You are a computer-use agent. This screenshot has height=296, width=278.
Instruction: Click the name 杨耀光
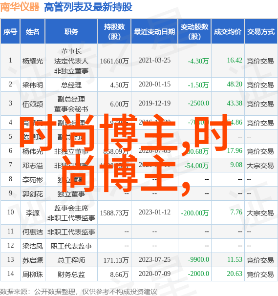pyautogui.click(x=33, y=61)
